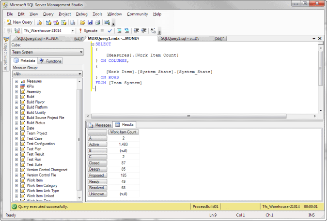Screen dimensions: 327x221
Task: Parse the query with the blue checkmark
Action: pos(110,30)
